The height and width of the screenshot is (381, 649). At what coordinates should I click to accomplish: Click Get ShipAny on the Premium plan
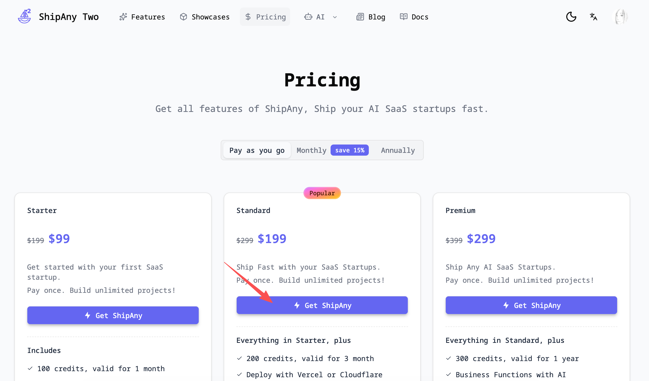(x=531, y=305)
